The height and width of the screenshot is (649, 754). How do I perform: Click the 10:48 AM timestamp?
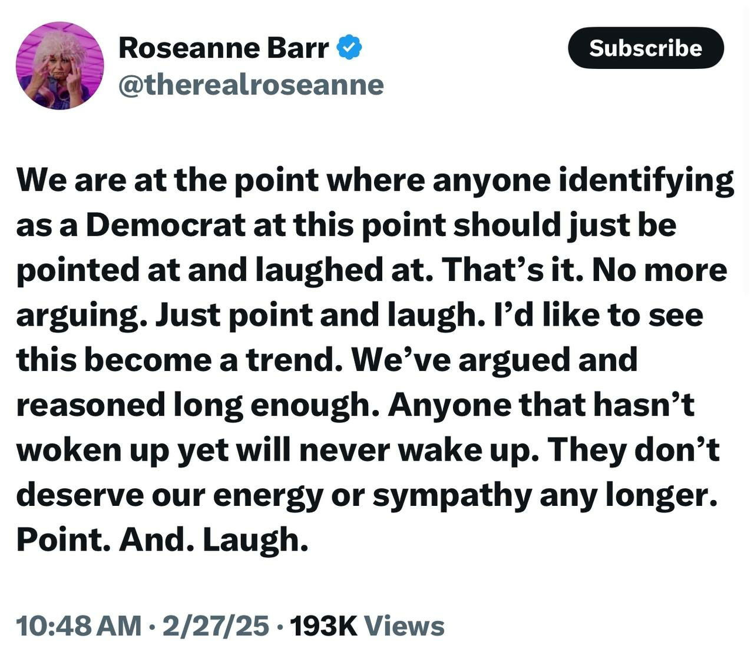point(80,625)
